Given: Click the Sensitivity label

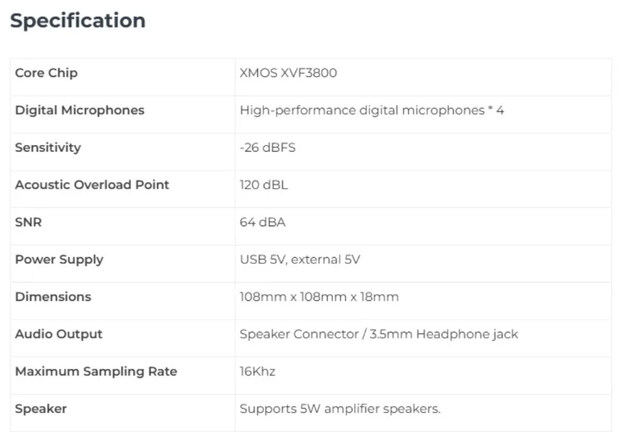Looking at the screenshot, I should coord(48,148).
